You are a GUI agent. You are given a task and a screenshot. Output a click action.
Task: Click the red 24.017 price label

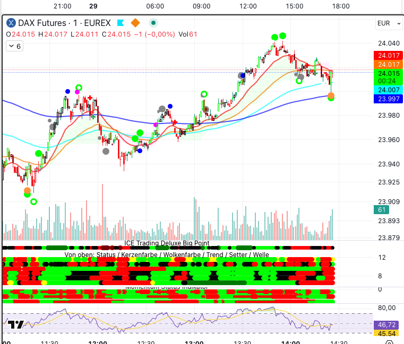[x=389, y=56]
